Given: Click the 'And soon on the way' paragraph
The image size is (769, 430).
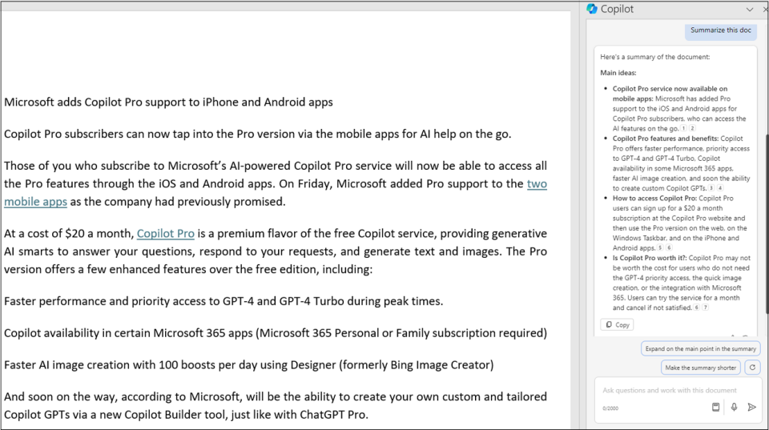Looking at the screenshot, I should coord(275,405).
